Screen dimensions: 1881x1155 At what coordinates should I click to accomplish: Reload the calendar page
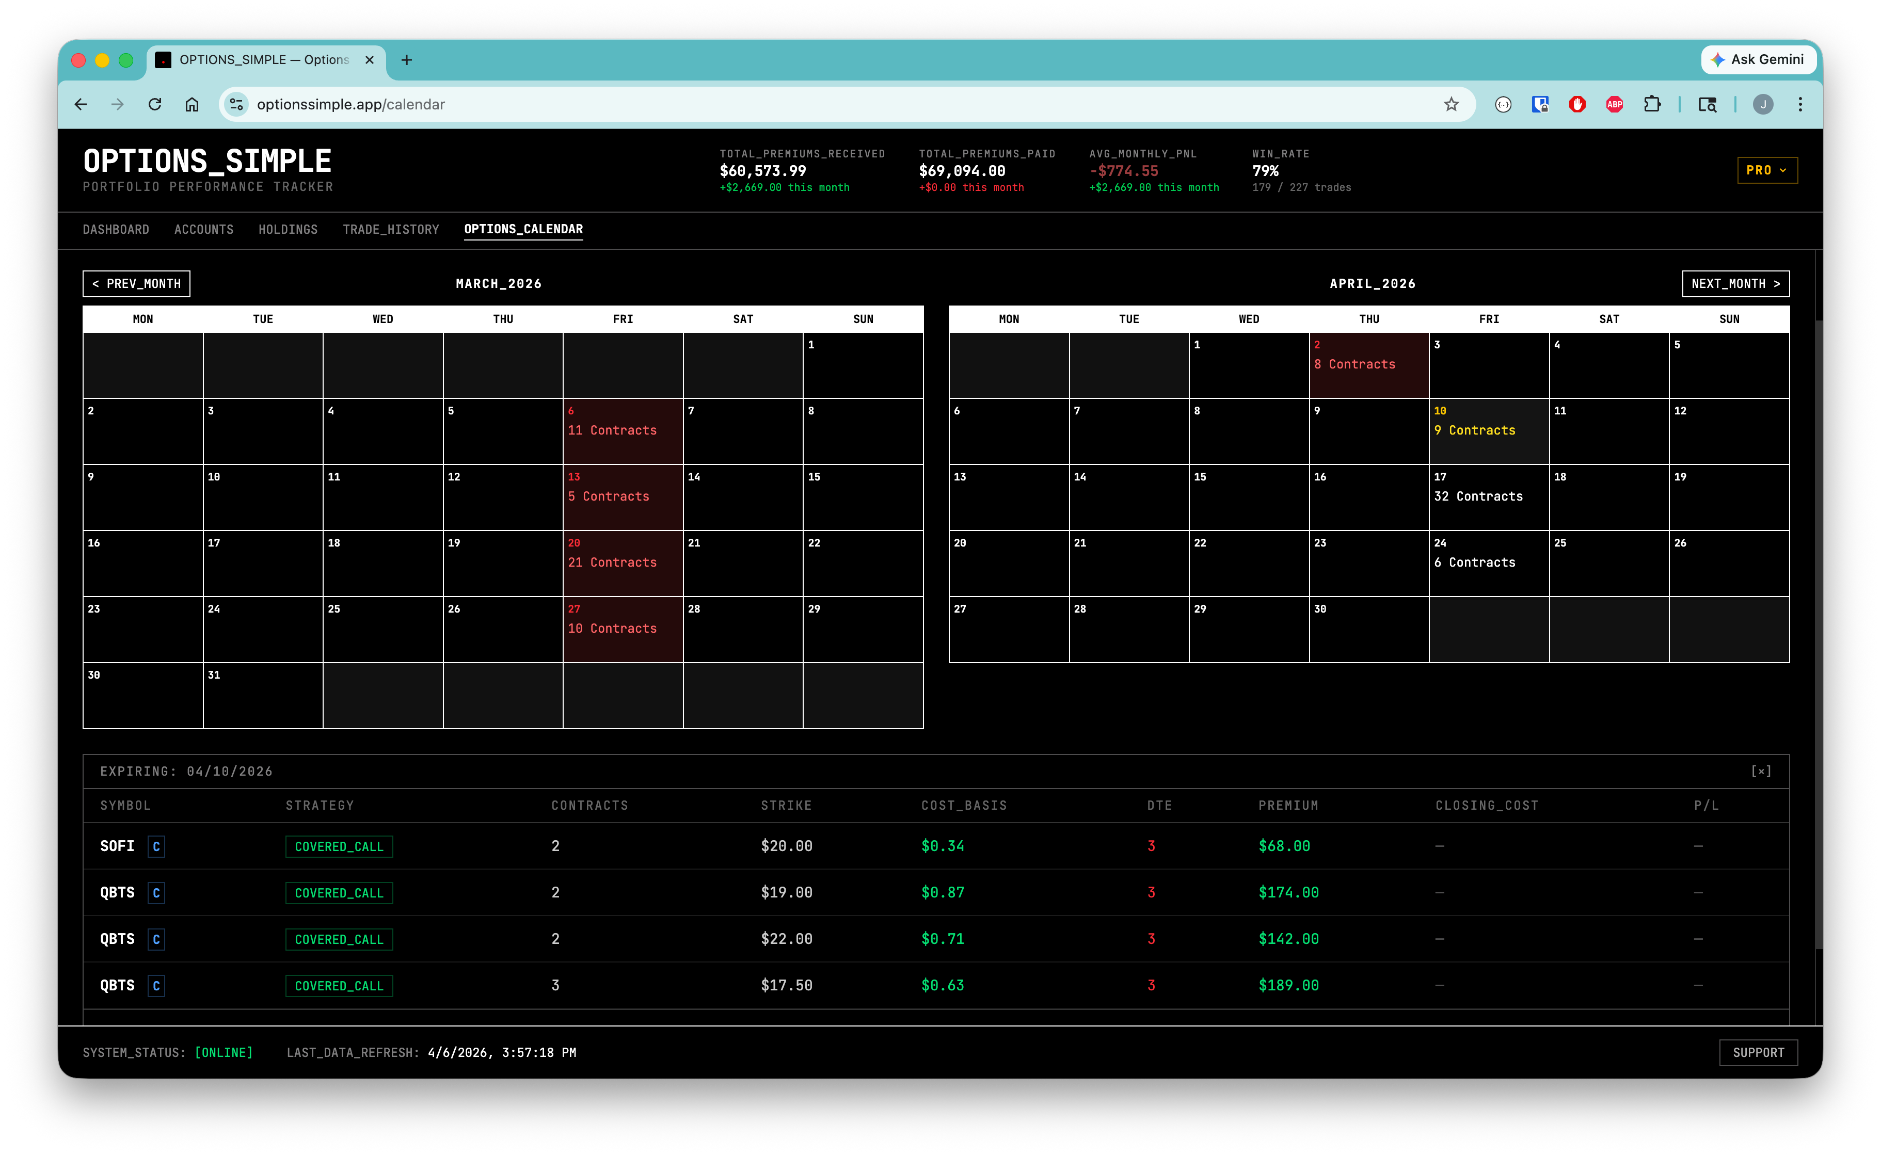(155, 105)
